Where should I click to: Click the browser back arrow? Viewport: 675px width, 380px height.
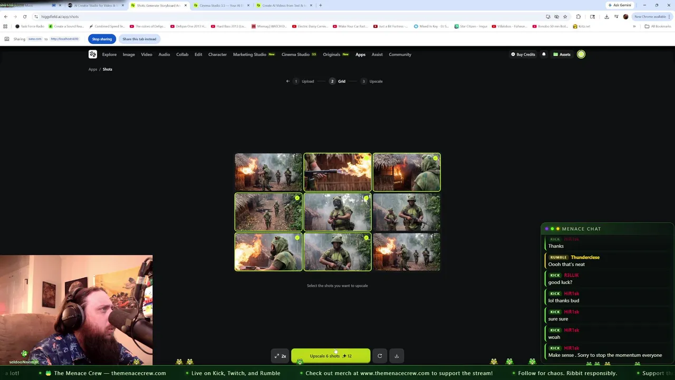click(6, 16)
